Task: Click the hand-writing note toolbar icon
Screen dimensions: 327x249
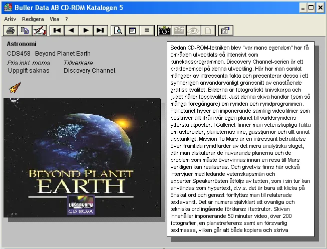Action: point(40,31)
